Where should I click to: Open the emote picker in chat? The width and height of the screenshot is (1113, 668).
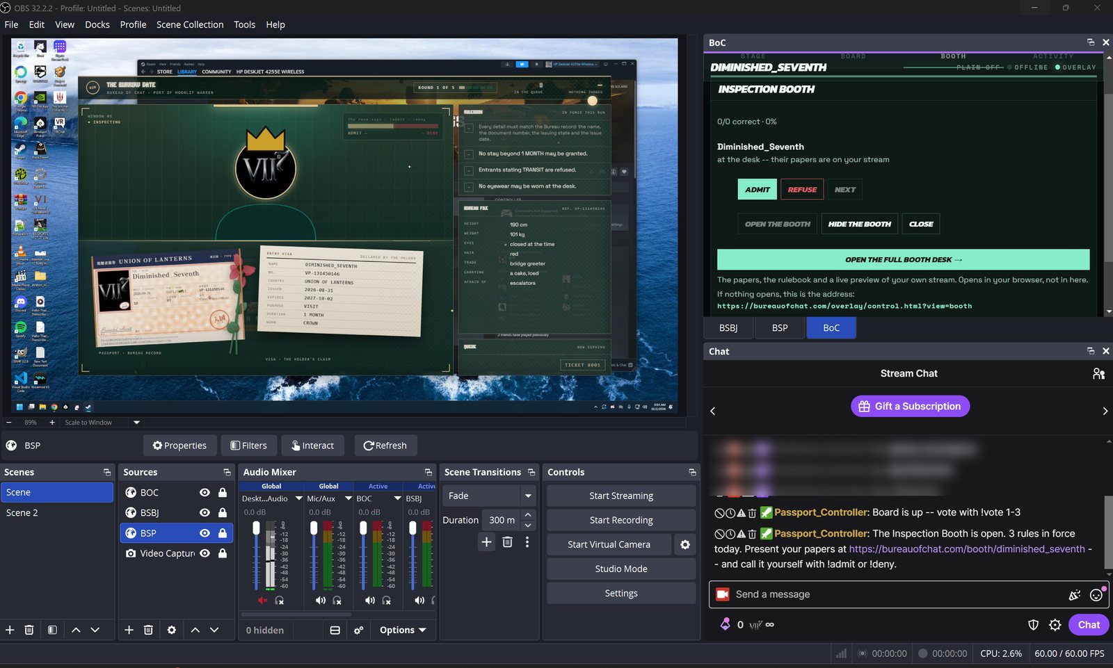1096,594
